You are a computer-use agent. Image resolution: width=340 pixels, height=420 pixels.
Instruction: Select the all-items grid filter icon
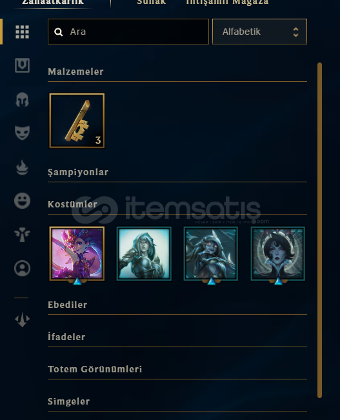22,32
